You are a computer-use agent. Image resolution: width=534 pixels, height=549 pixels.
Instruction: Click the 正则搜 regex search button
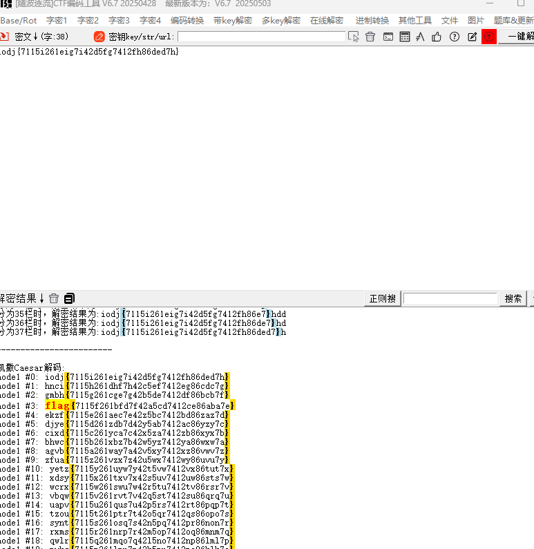click(382, 298)
